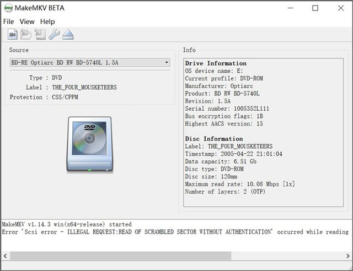Maximize the MakeMKV window
Image resolution: width=353 pixels, height=271 pixels.
315,8
